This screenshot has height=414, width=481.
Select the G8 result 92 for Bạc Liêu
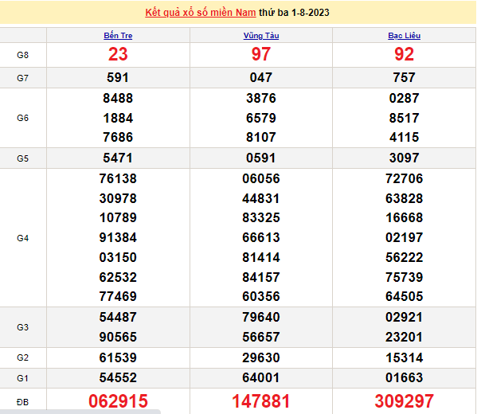pyautogui.click(x=404, y=54)
